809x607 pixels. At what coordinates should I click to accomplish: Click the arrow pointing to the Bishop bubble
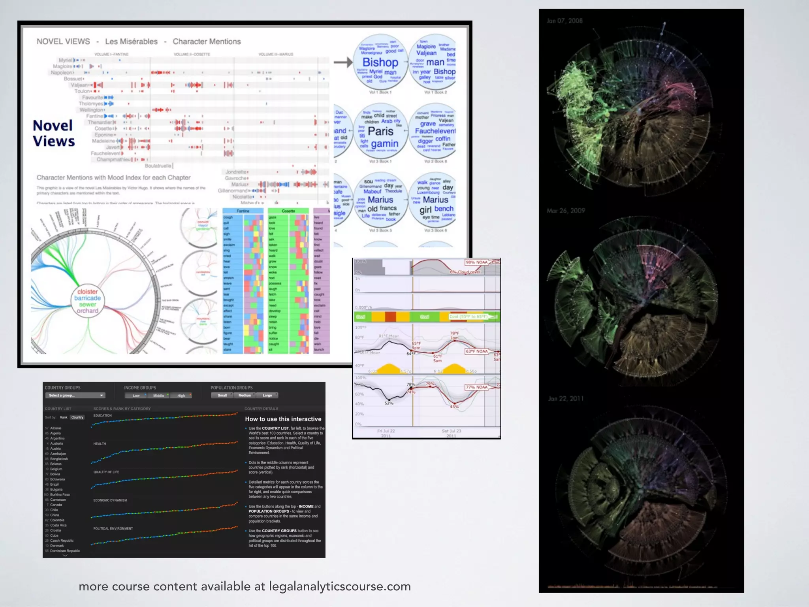tap(343, 62)
